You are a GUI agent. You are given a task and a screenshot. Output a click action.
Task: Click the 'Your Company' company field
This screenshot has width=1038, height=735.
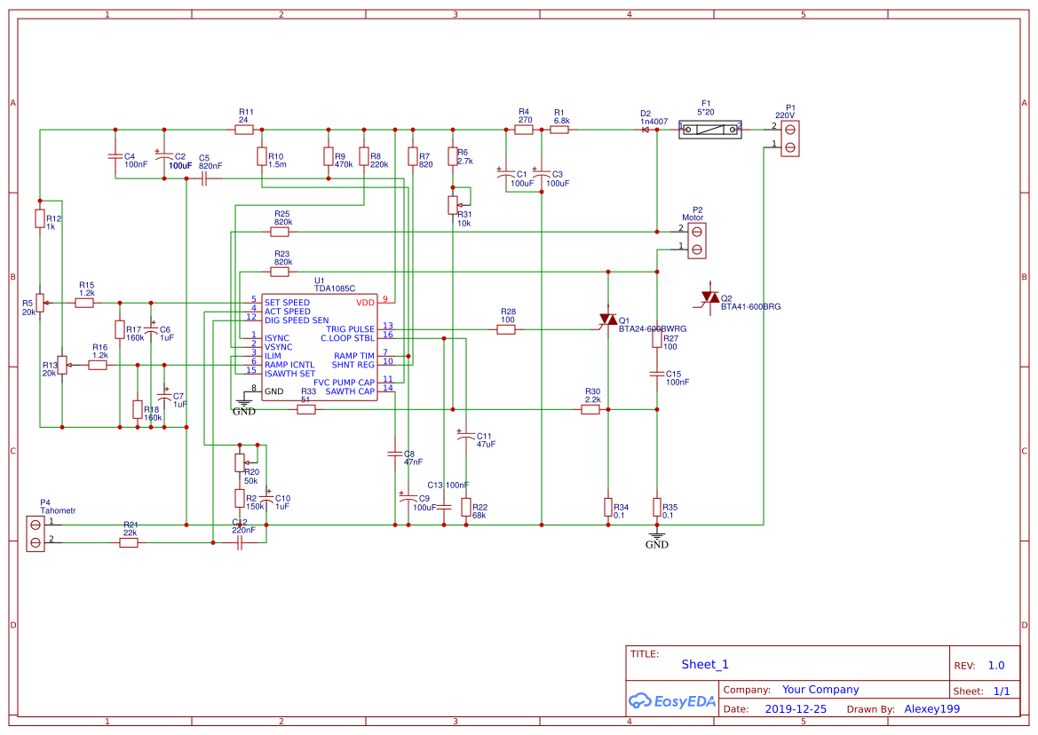tap(820, 690)
